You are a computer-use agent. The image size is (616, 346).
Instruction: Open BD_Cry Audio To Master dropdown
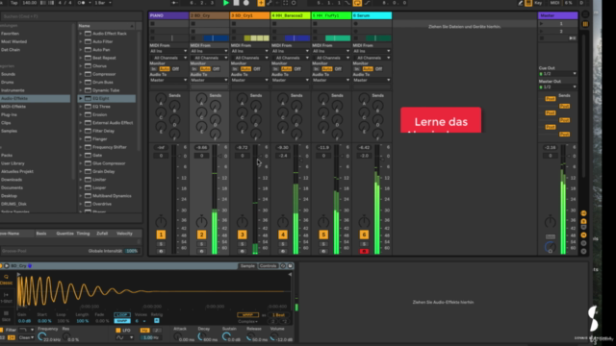[210, 80]
